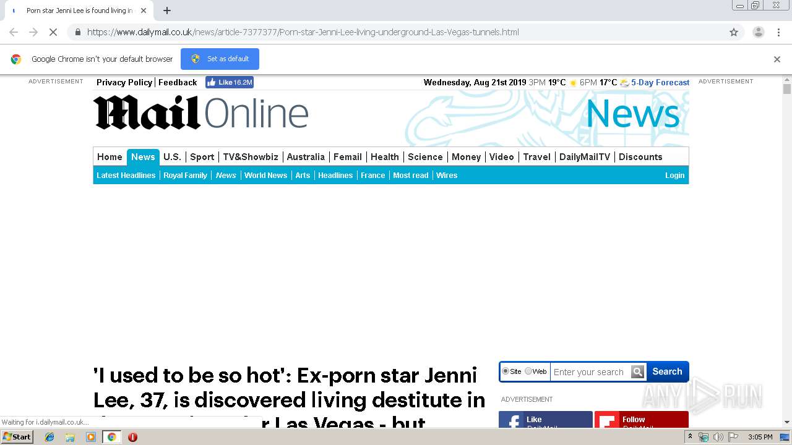Open the U.S. section

(x=172, y=157)
